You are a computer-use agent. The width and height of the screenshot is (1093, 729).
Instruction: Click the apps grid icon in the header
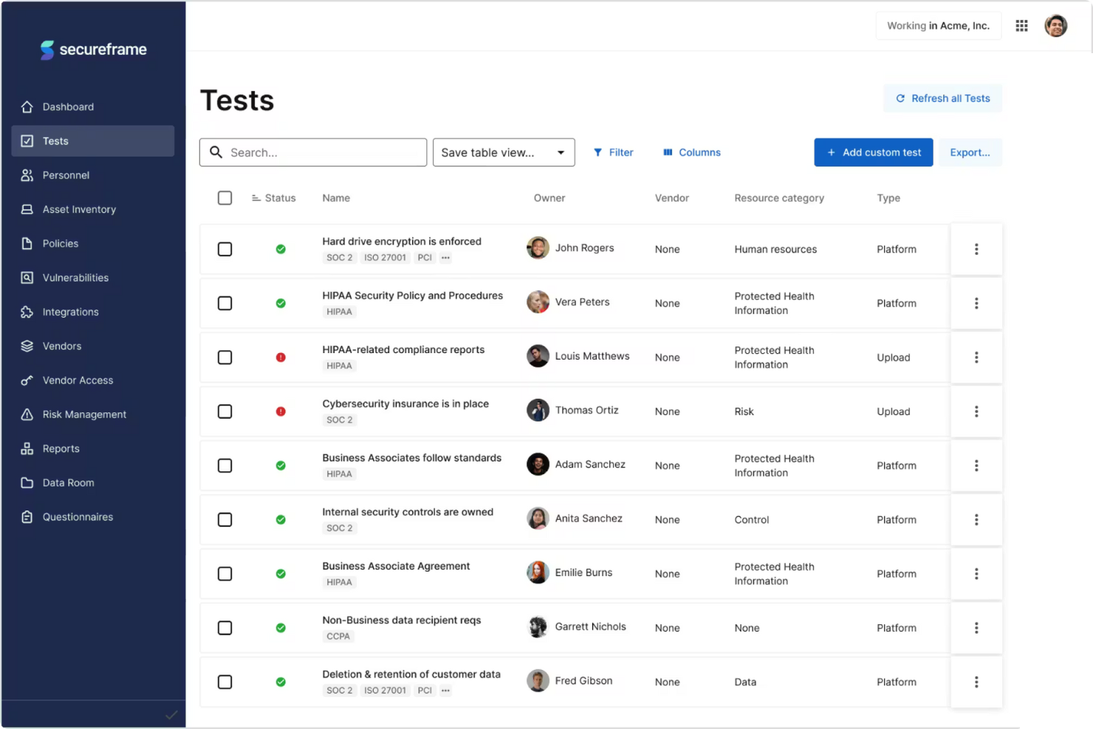pyautogui.click(x=1021, y=25)
